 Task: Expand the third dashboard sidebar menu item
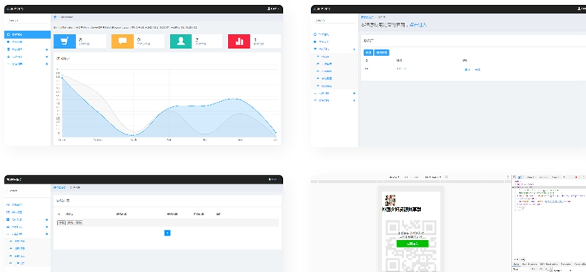pos(27,49)
